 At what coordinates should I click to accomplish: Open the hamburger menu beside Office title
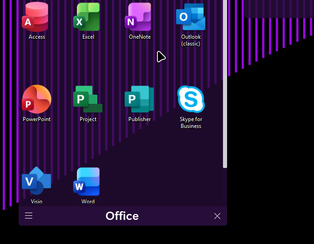tap(29, 216)
